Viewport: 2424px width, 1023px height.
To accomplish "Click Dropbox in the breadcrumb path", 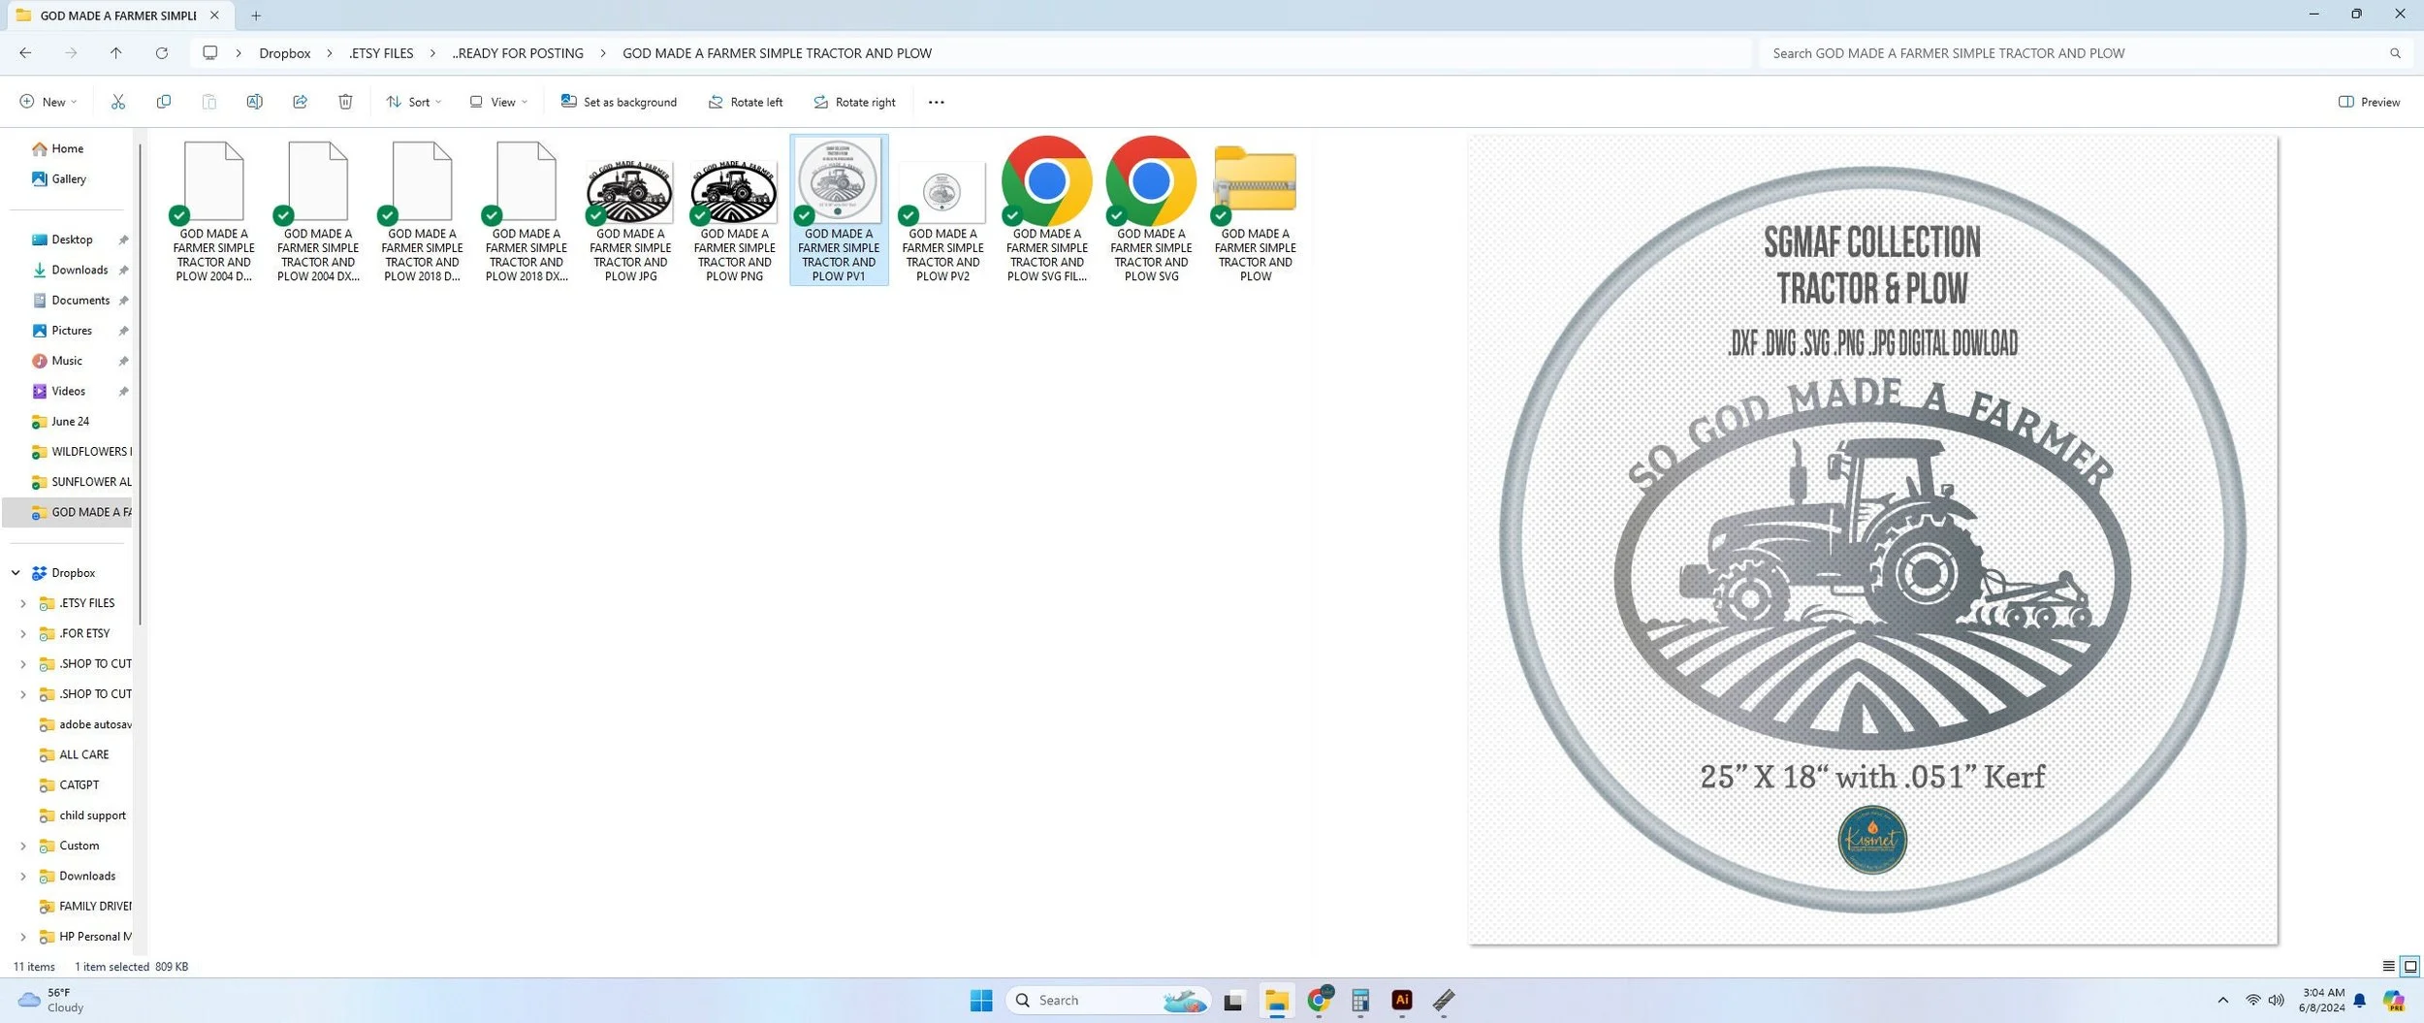I will pos(285,53).
